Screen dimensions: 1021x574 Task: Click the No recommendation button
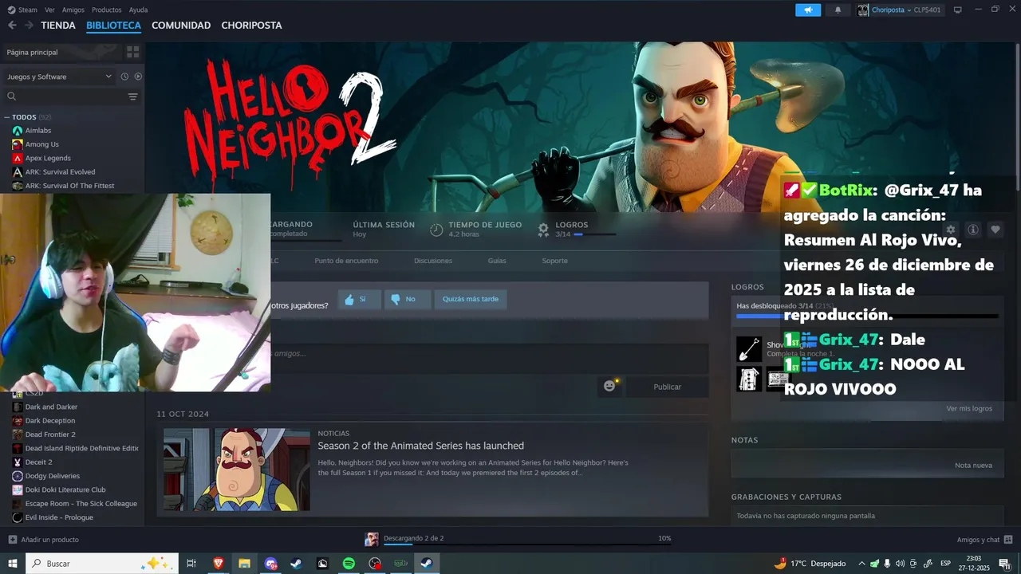coord(408,300)
